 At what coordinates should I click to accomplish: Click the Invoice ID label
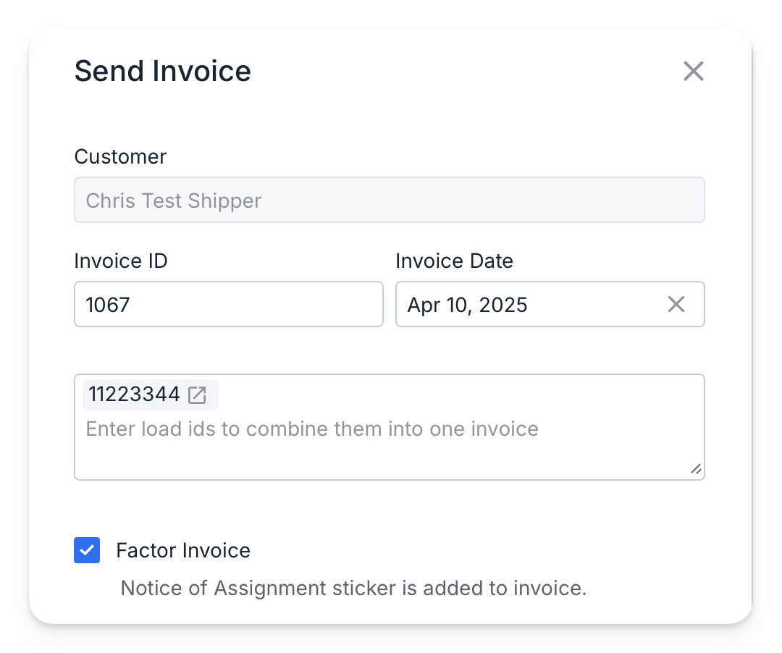pyautogui.click(x=121, y=261)
